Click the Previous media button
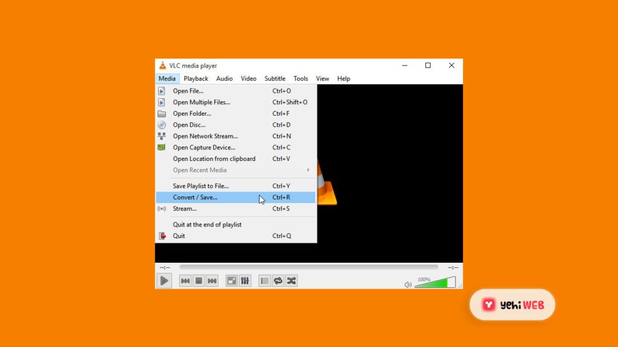This screenshot has width=618, height=347. click(x=185, y=281)
